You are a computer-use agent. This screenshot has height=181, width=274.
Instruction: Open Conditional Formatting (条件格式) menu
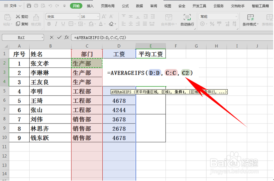pos(250,20)
